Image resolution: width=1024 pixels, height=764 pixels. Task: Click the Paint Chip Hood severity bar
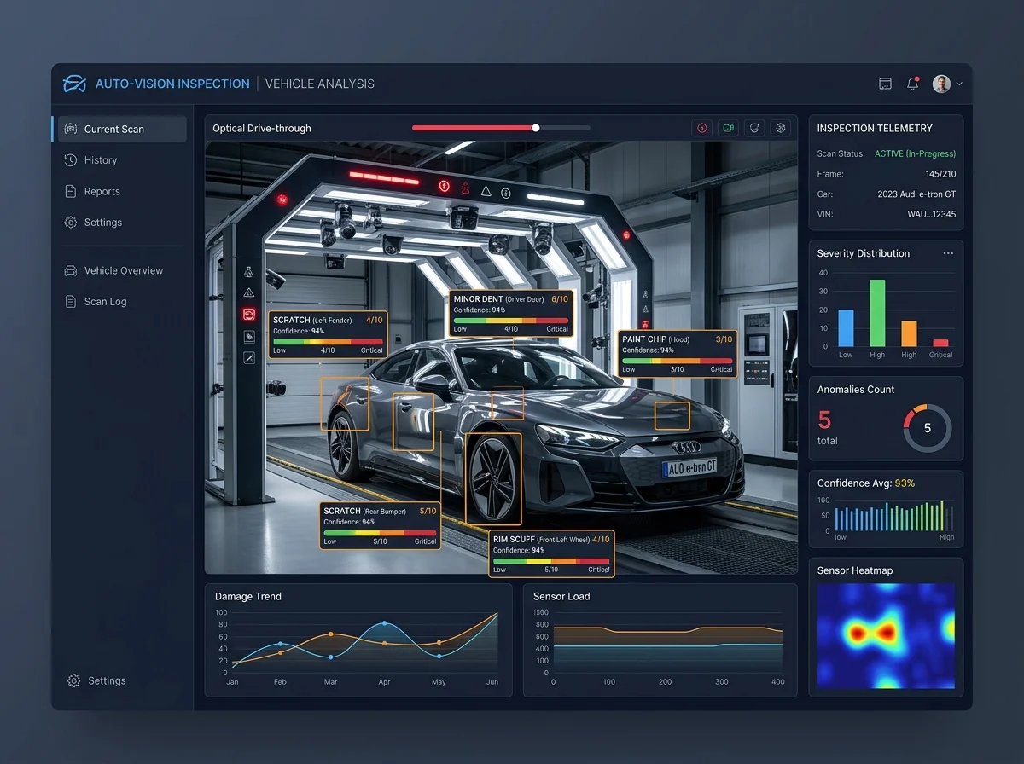(677, 361)
